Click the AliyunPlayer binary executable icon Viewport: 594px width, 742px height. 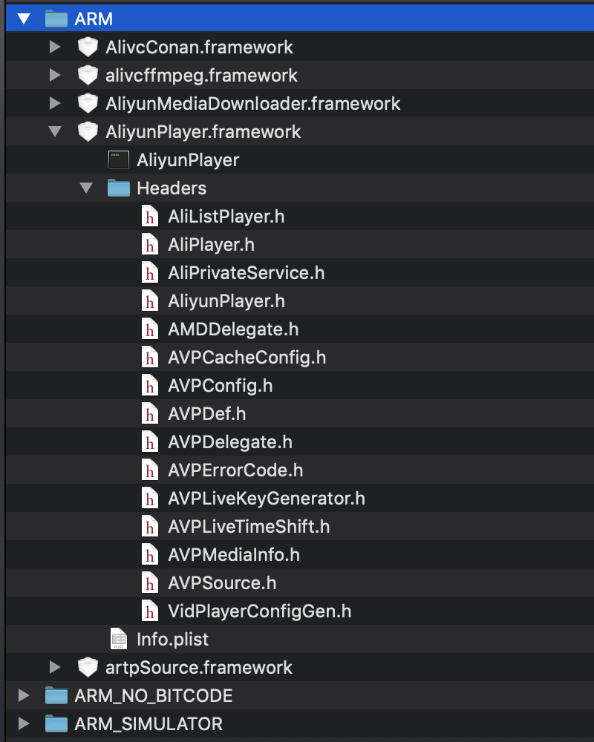pos(118,160)
